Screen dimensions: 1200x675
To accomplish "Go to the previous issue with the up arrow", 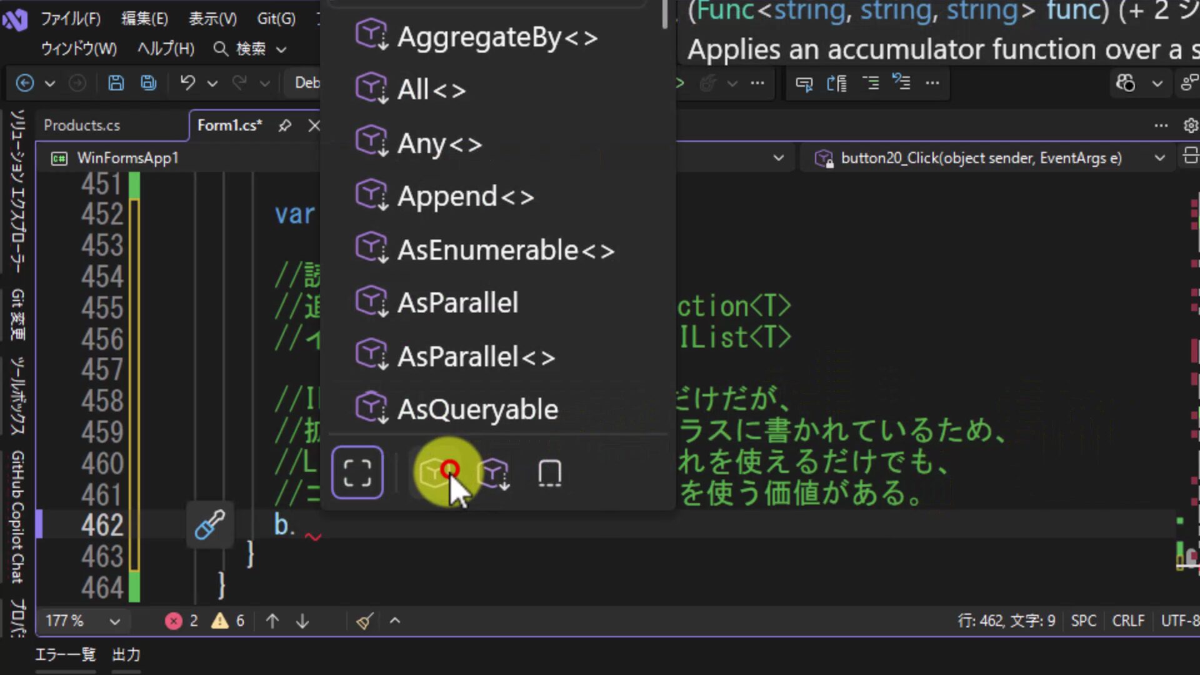I will point(272,621).
